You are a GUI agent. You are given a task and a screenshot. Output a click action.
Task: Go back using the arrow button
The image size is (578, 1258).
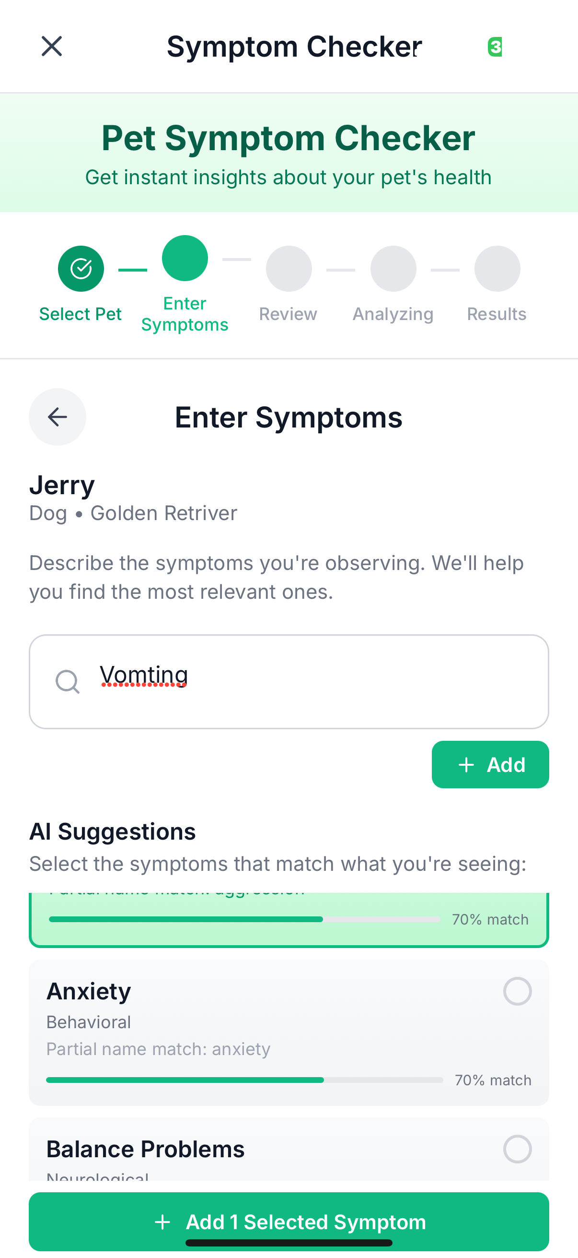(58, 417)
